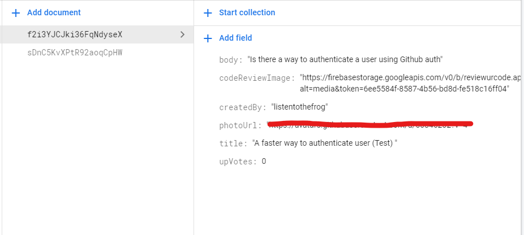Click the plus icon beside Add field

tap(208, 38)
